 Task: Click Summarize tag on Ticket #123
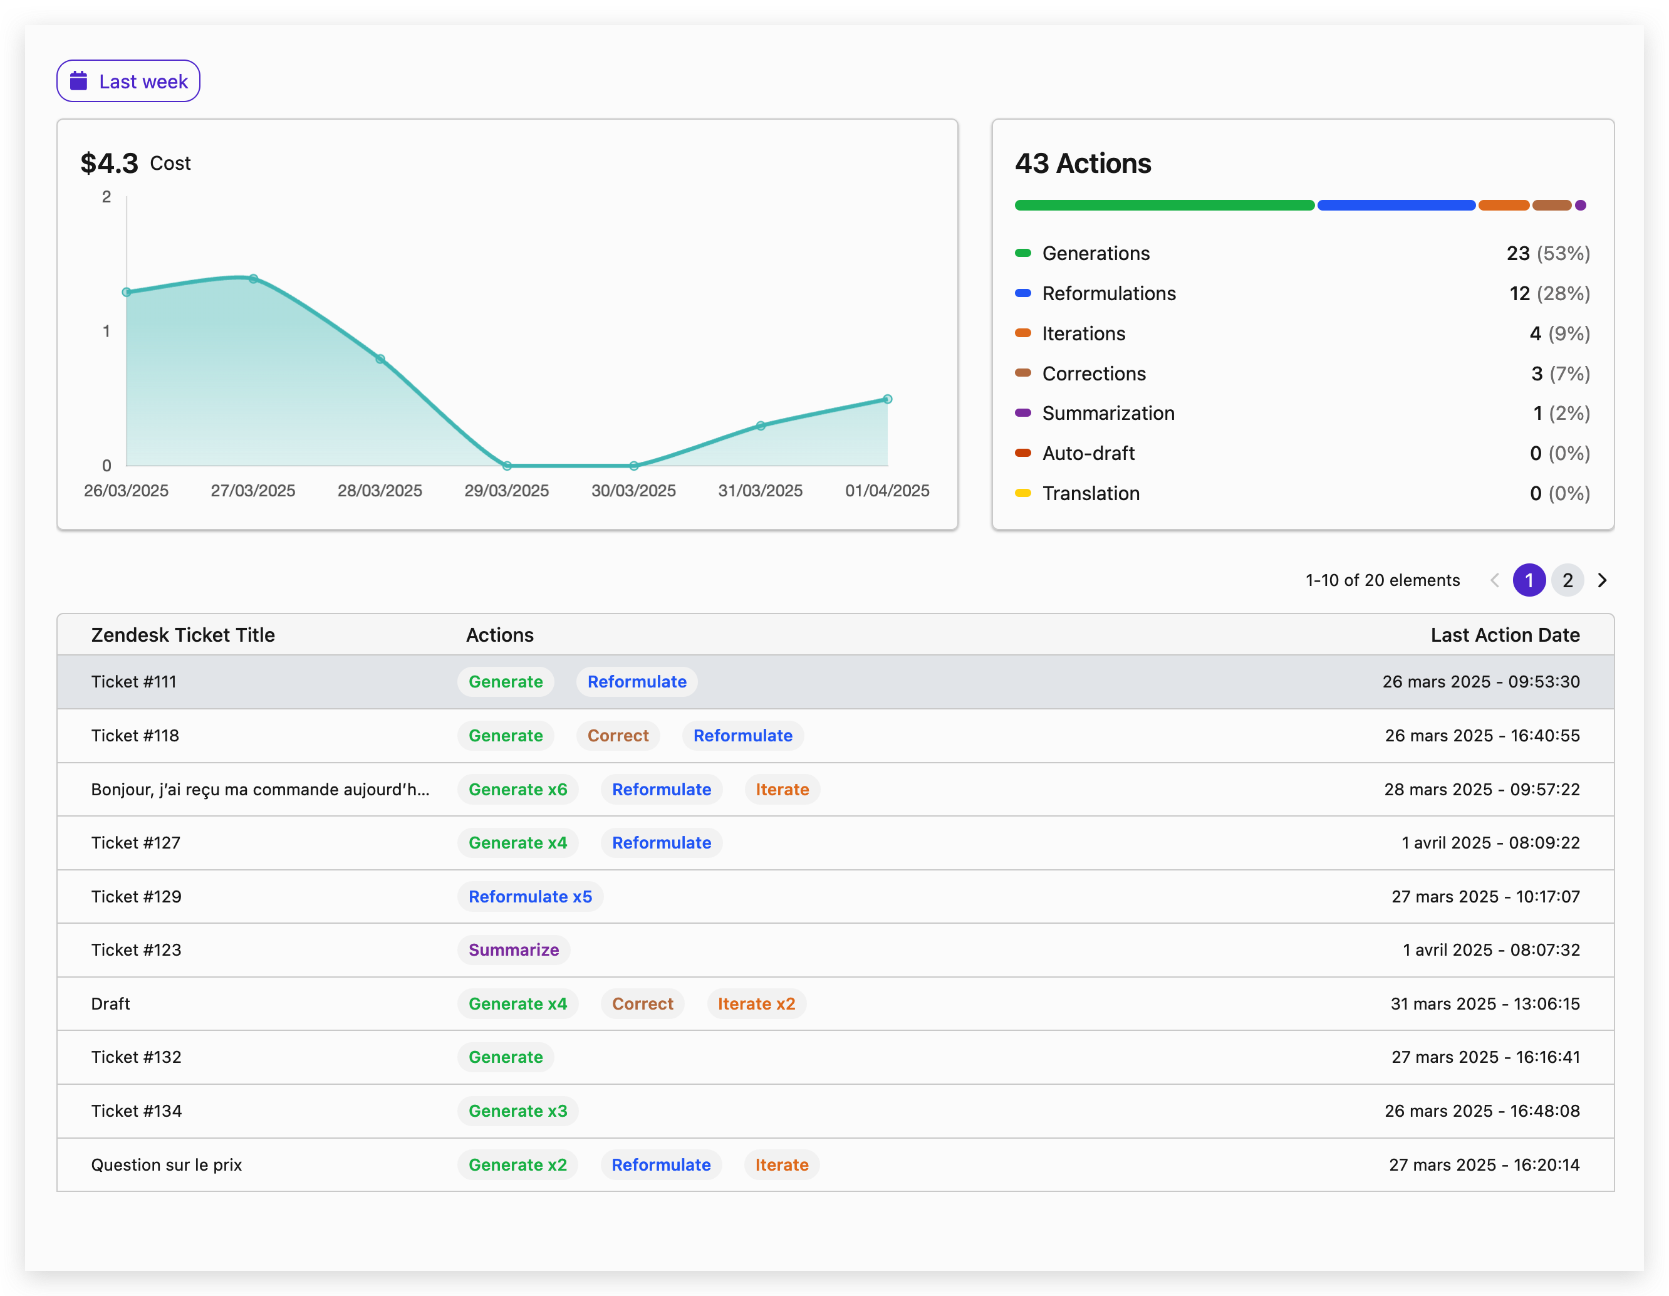click(x=514, y=949)
